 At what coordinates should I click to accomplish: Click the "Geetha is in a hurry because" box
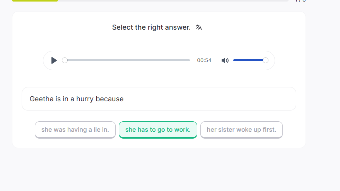[x=159, y=99]
